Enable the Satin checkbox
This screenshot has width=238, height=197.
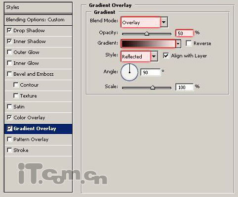pyautogui.click(x=9, y=106)
